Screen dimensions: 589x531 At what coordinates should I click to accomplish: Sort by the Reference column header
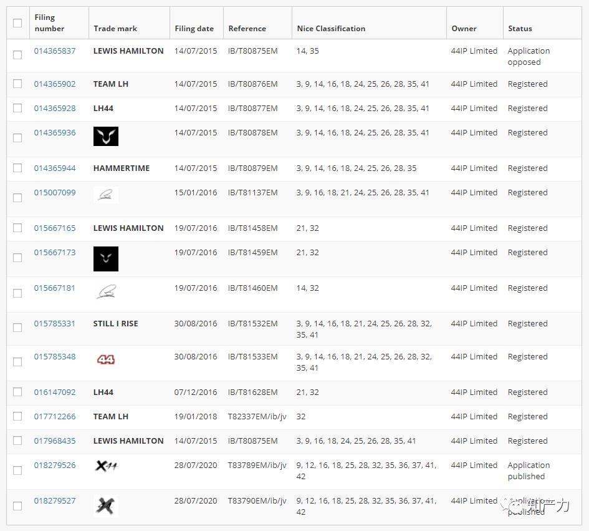247,29
